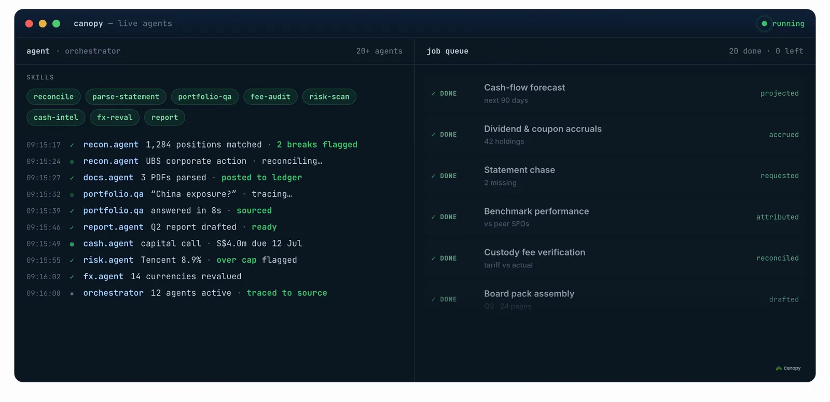Click the drafted status label
Screen dimensions: 830x402
[784, 299]
